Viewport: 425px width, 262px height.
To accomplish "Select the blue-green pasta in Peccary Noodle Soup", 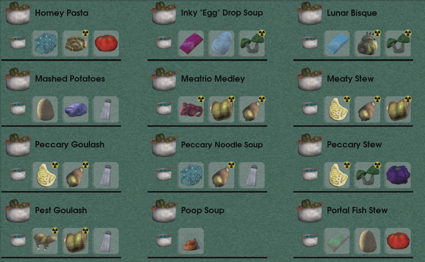I will coord(191,175).
